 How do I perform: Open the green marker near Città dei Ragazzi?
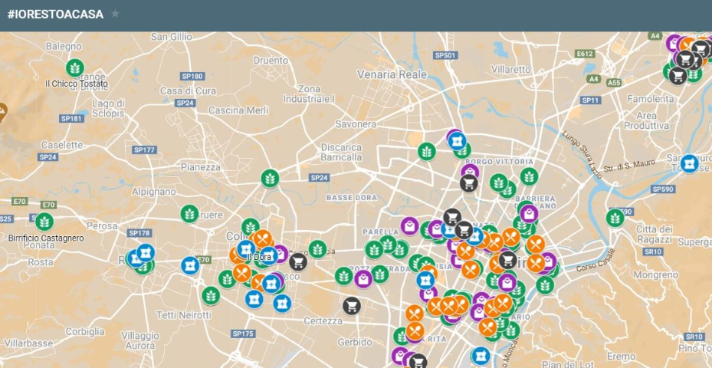(615, 218)
